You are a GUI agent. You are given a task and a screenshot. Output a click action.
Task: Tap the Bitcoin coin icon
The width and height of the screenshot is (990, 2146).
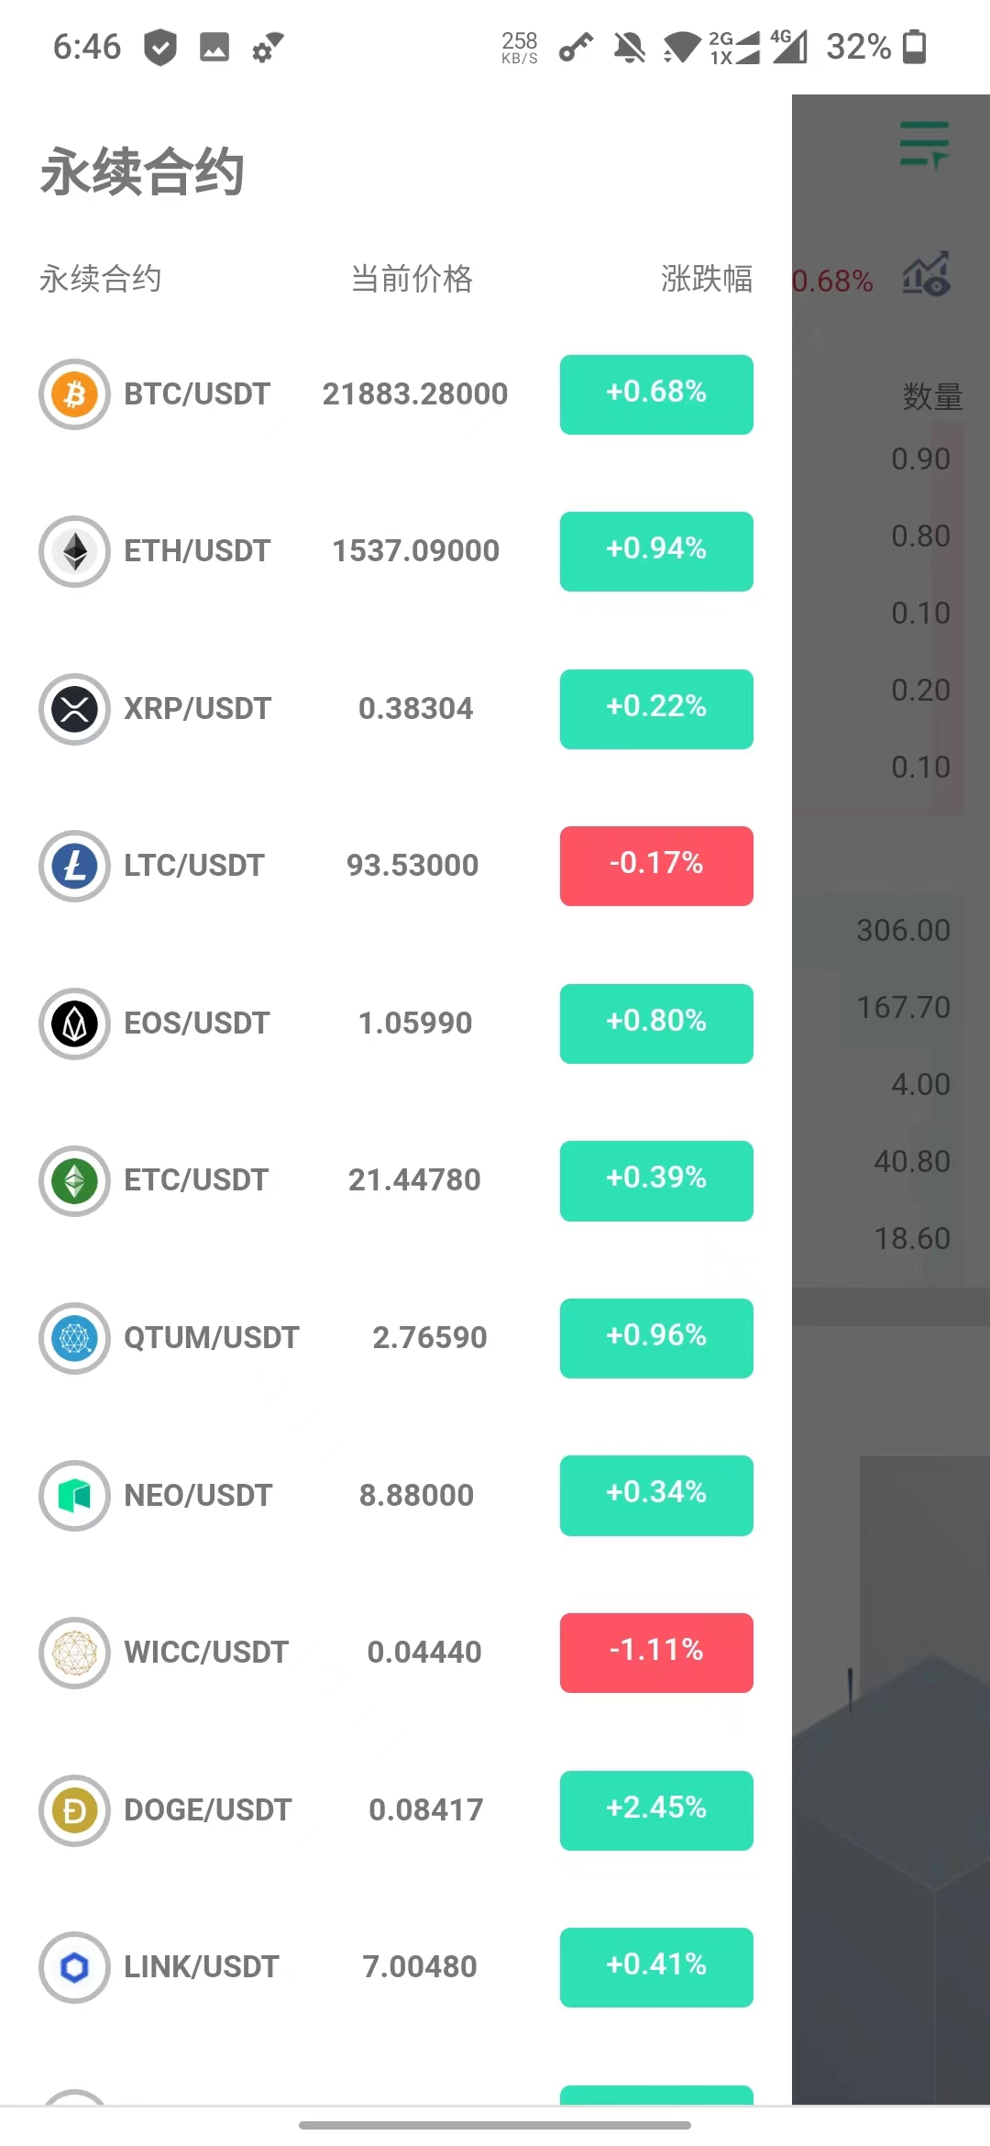coord(74,394)
